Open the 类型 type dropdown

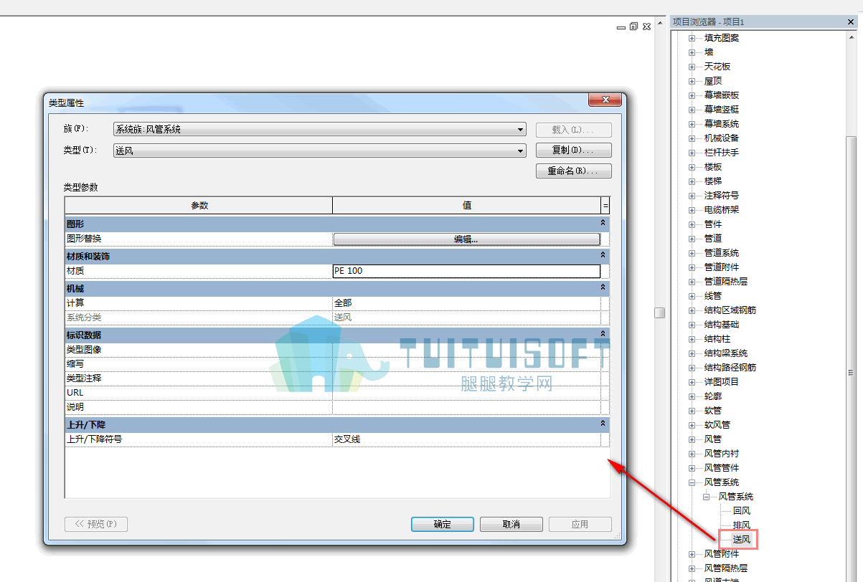coord(521,151)
